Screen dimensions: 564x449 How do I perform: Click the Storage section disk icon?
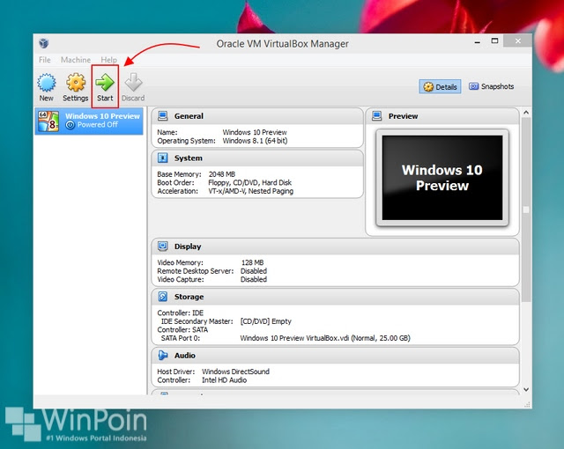click(x=162, y=297)
